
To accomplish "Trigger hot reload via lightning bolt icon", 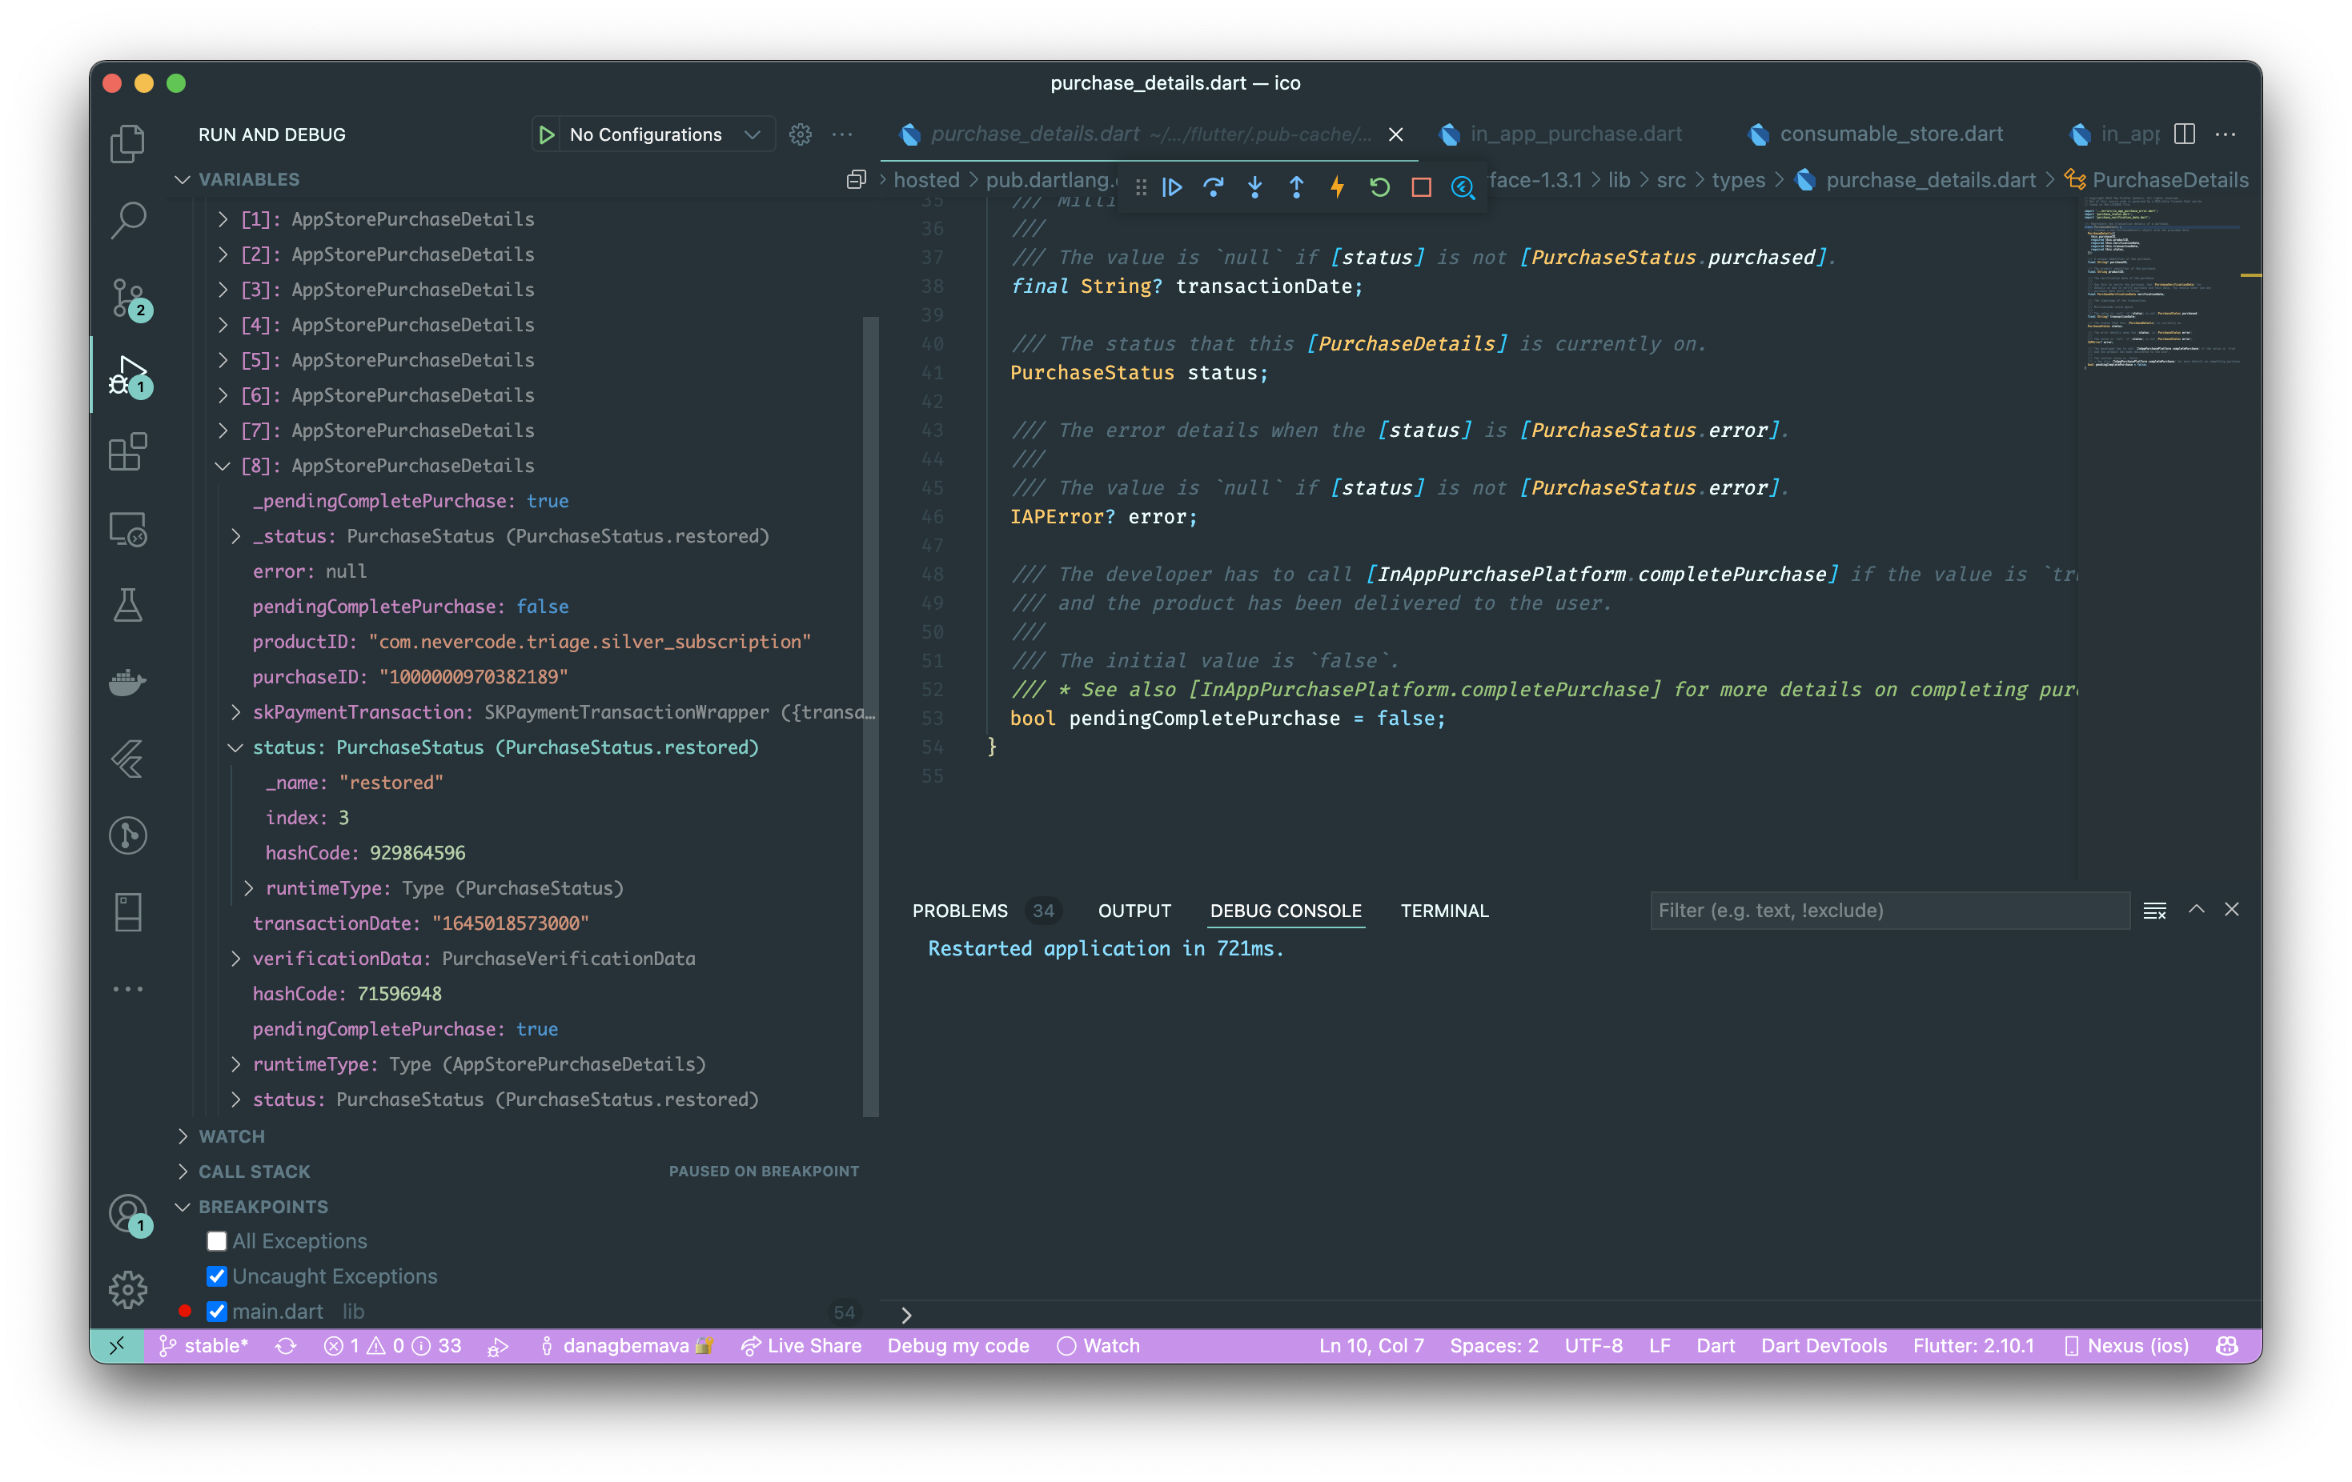I will (x=1337, y=187).
